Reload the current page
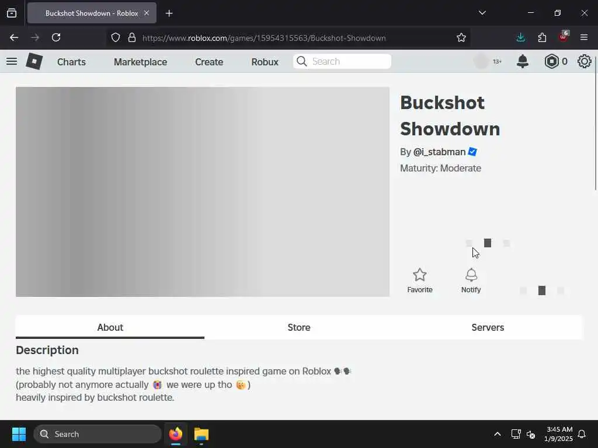This screenshot has width=598, height=448. (56, 37)
